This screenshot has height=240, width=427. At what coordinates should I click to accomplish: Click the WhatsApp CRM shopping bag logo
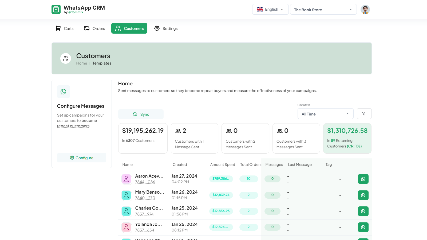(56, 9)
